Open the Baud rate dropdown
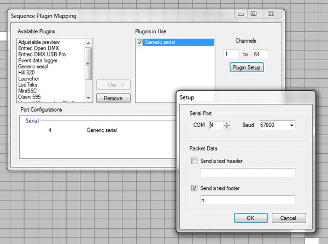The height and width of the screenshot is (244, 328). 290,125
